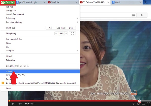Open the video player settings gear

[138, 104]
